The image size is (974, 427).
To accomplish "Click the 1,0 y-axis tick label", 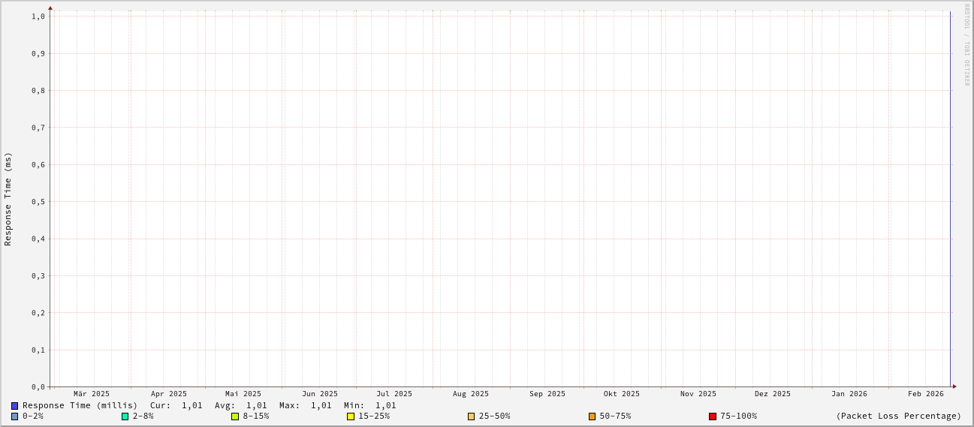I will [x=38, y=17].
